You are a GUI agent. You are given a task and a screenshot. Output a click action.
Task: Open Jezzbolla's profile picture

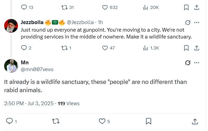tap(11, 26)
